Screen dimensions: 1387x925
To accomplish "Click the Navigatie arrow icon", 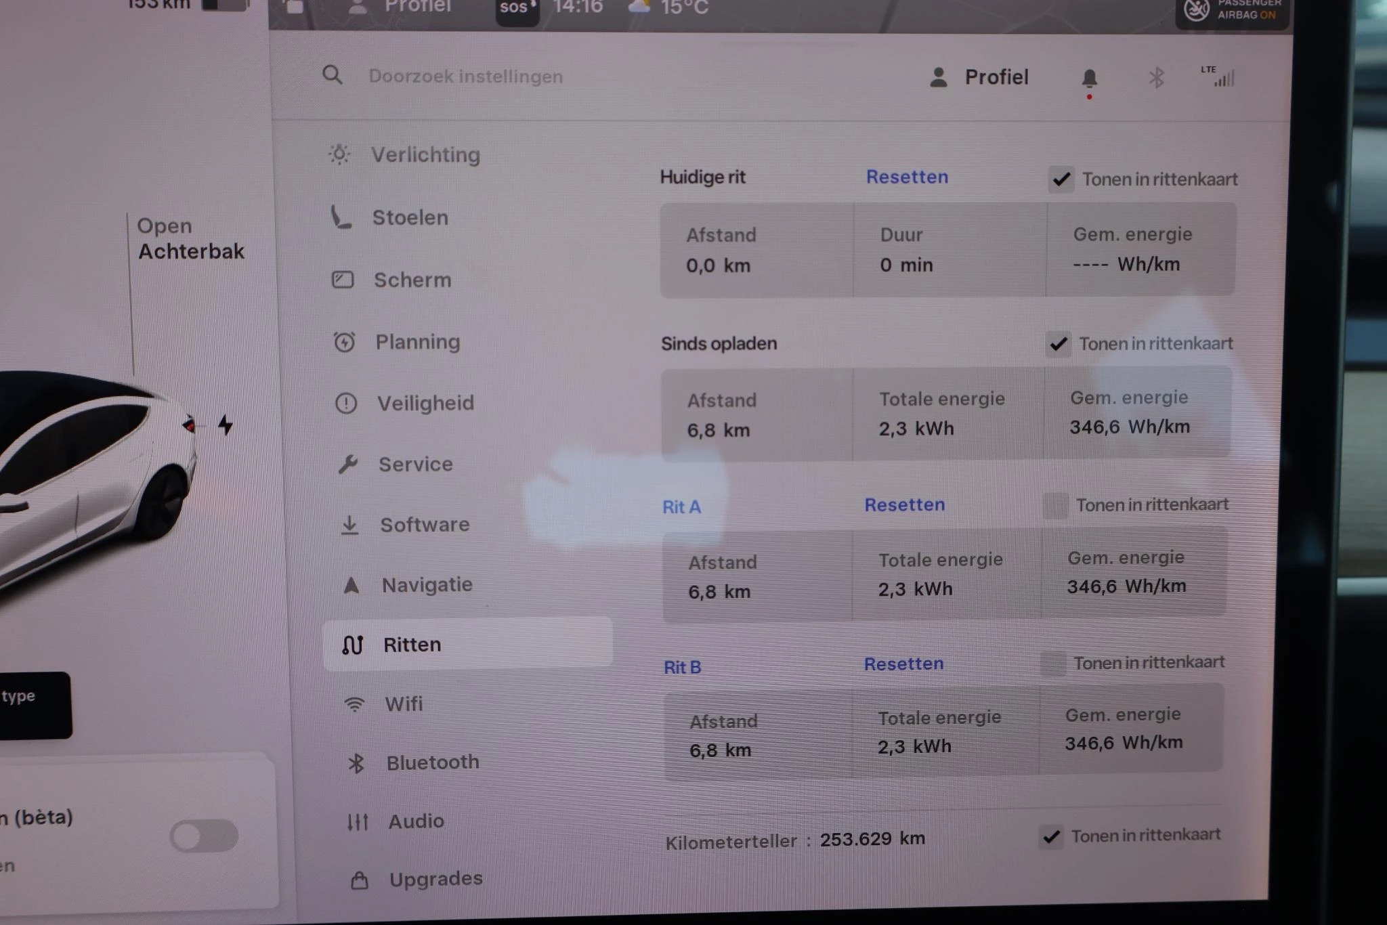I will [352, 585].
